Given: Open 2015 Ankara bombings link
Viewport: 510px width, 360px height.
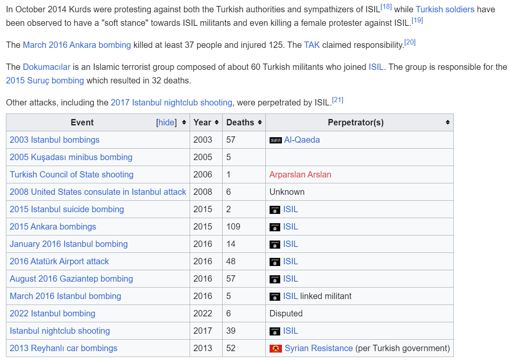Looking at the screenshot, I should 53,227.
